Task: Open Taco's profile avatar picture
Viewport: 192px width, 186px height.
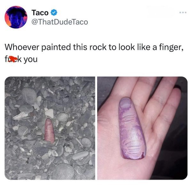Action: coord(16,17)
